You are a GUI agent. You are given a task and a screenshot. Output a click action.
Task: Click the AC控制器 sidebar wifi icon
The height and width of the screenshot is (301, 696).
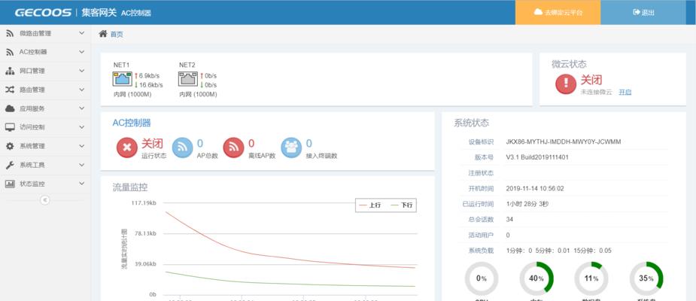click(10, 52)
